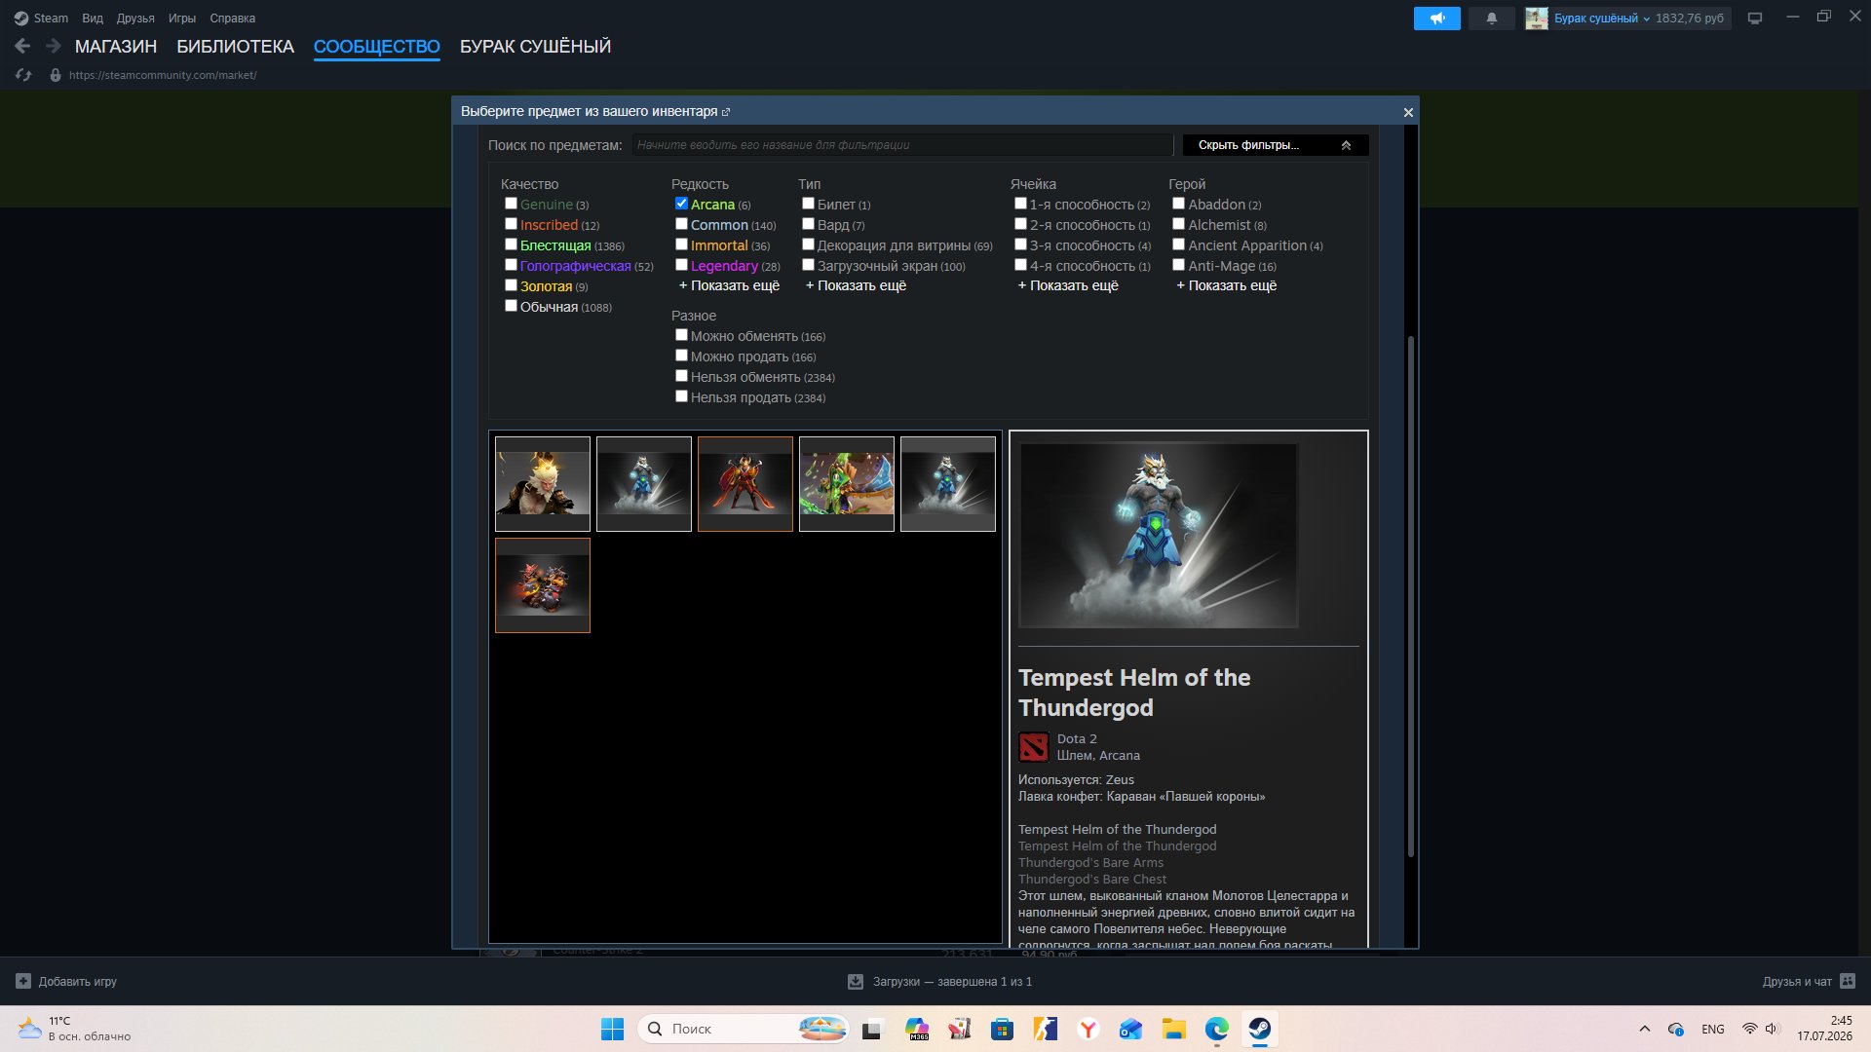Tick the Immortal rarity checkbox
Viewport: 1871px width, 1052px height.
681,244
